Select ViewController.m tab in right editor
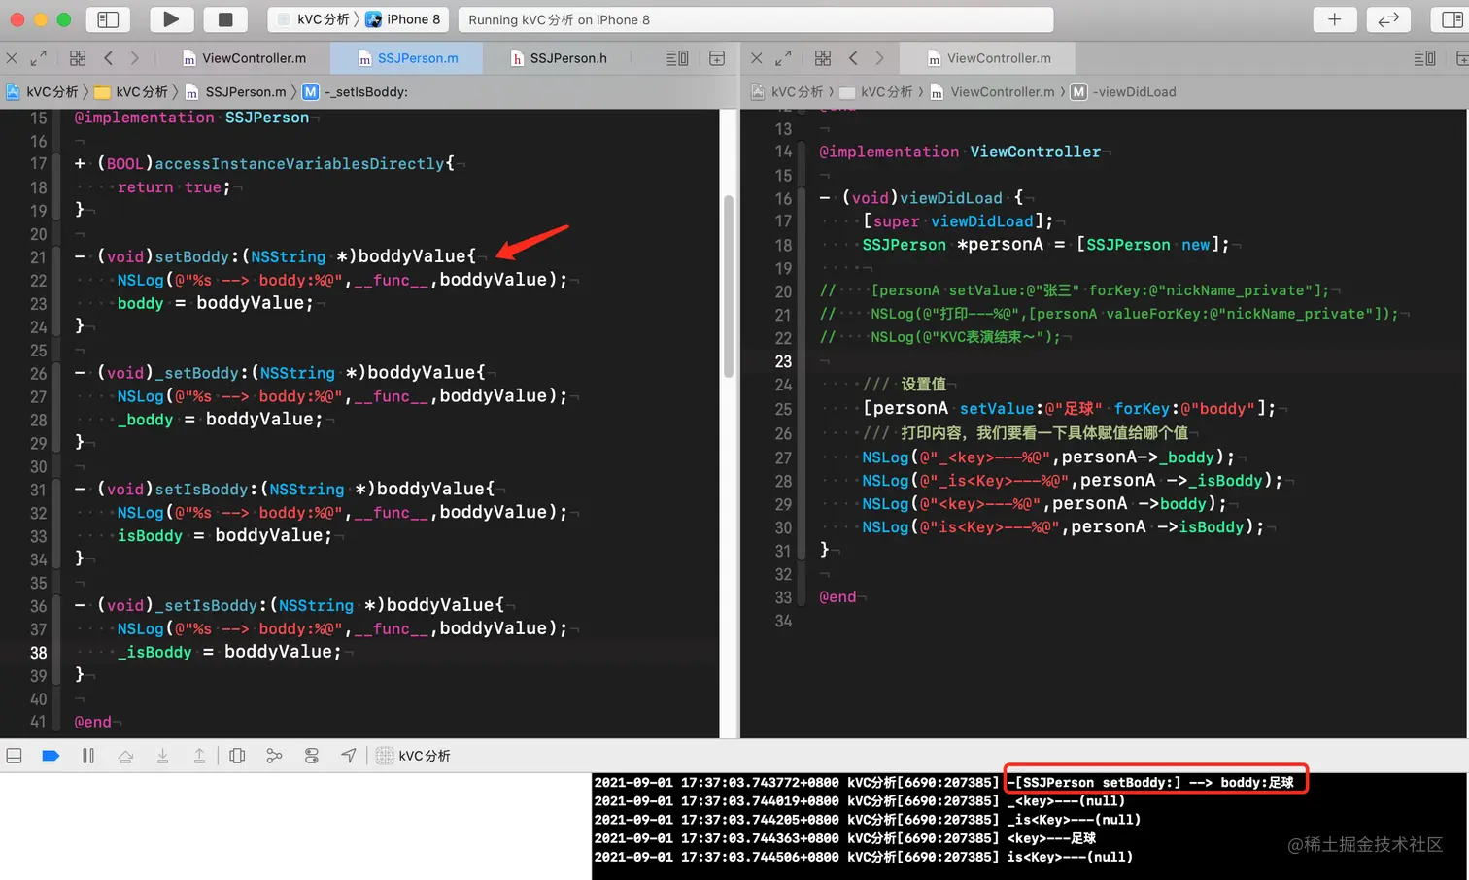 tap(989, 58)
